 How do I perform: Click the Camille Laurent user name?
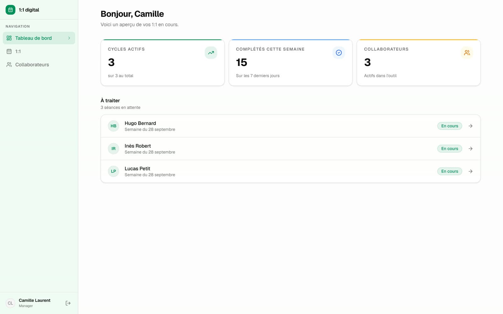pos(35,300)
